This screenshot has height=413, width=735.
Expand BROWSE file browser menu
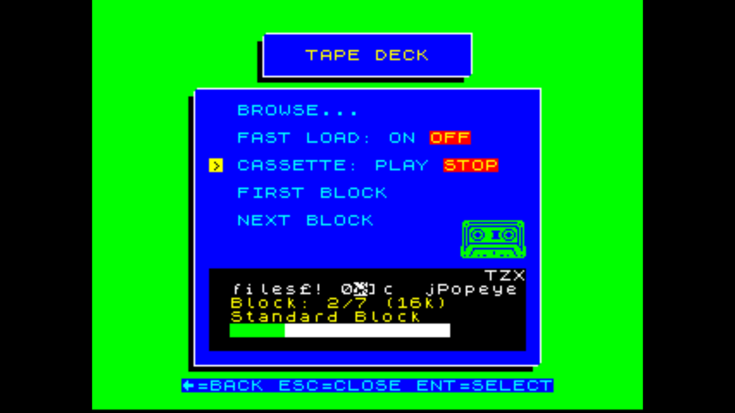point(298,111)
